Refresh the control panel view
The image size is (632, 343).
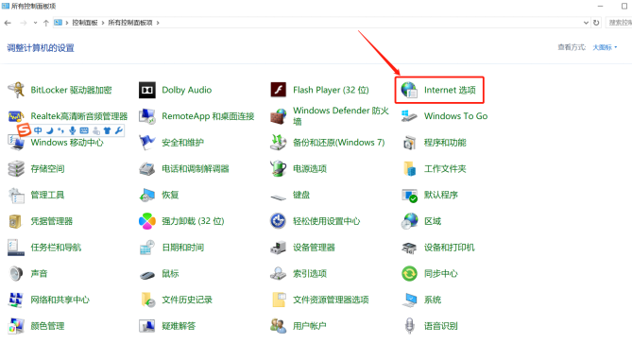pyautogui.click(x=596, y=23)
